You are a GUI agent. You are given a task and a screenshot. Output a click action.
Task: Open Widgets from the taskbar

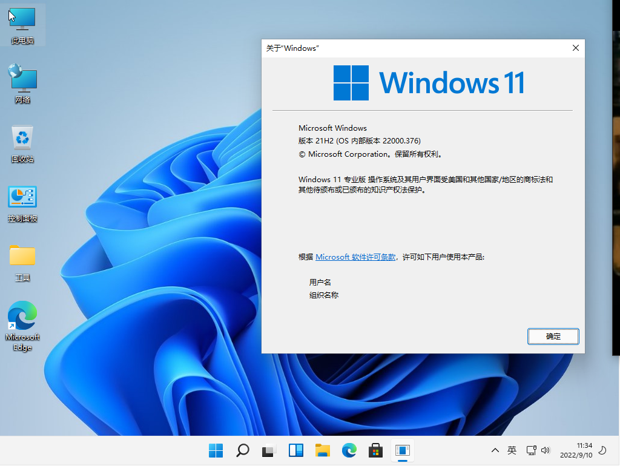pos(295,450)
